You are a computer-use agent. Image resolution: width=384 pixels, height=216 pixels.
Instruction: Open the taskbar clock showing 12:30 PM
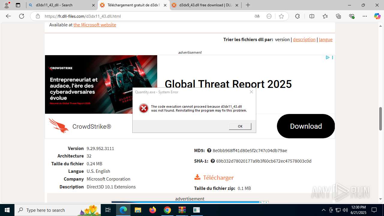pyautogui.click(x=358, y=210)
